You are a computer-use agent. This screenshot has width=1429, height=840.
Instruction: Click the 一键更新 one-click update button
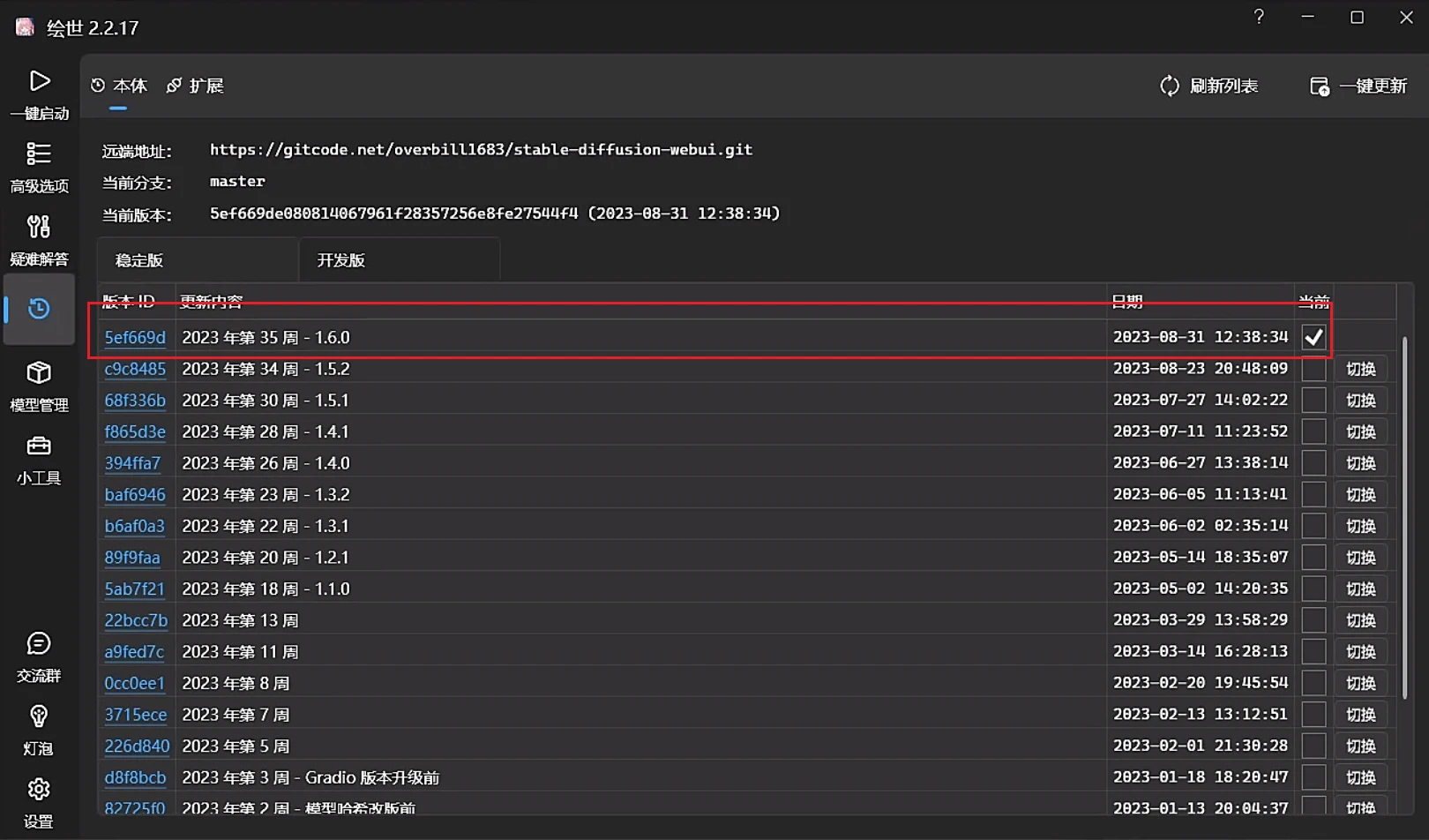1359,86
